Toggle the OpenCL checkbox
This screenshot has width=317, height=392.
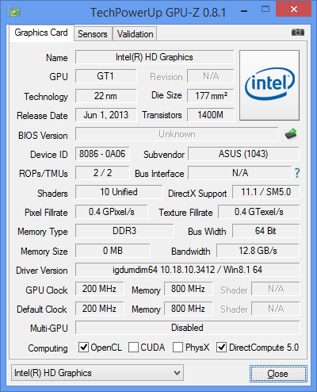[83, 347]
